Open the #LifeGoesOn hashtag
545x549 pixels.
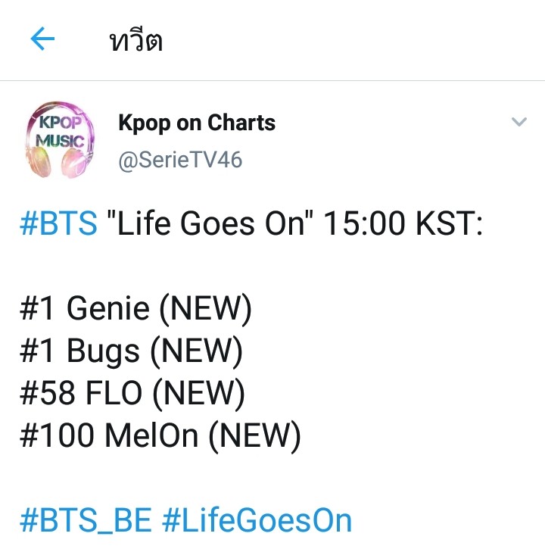point(257,520)
